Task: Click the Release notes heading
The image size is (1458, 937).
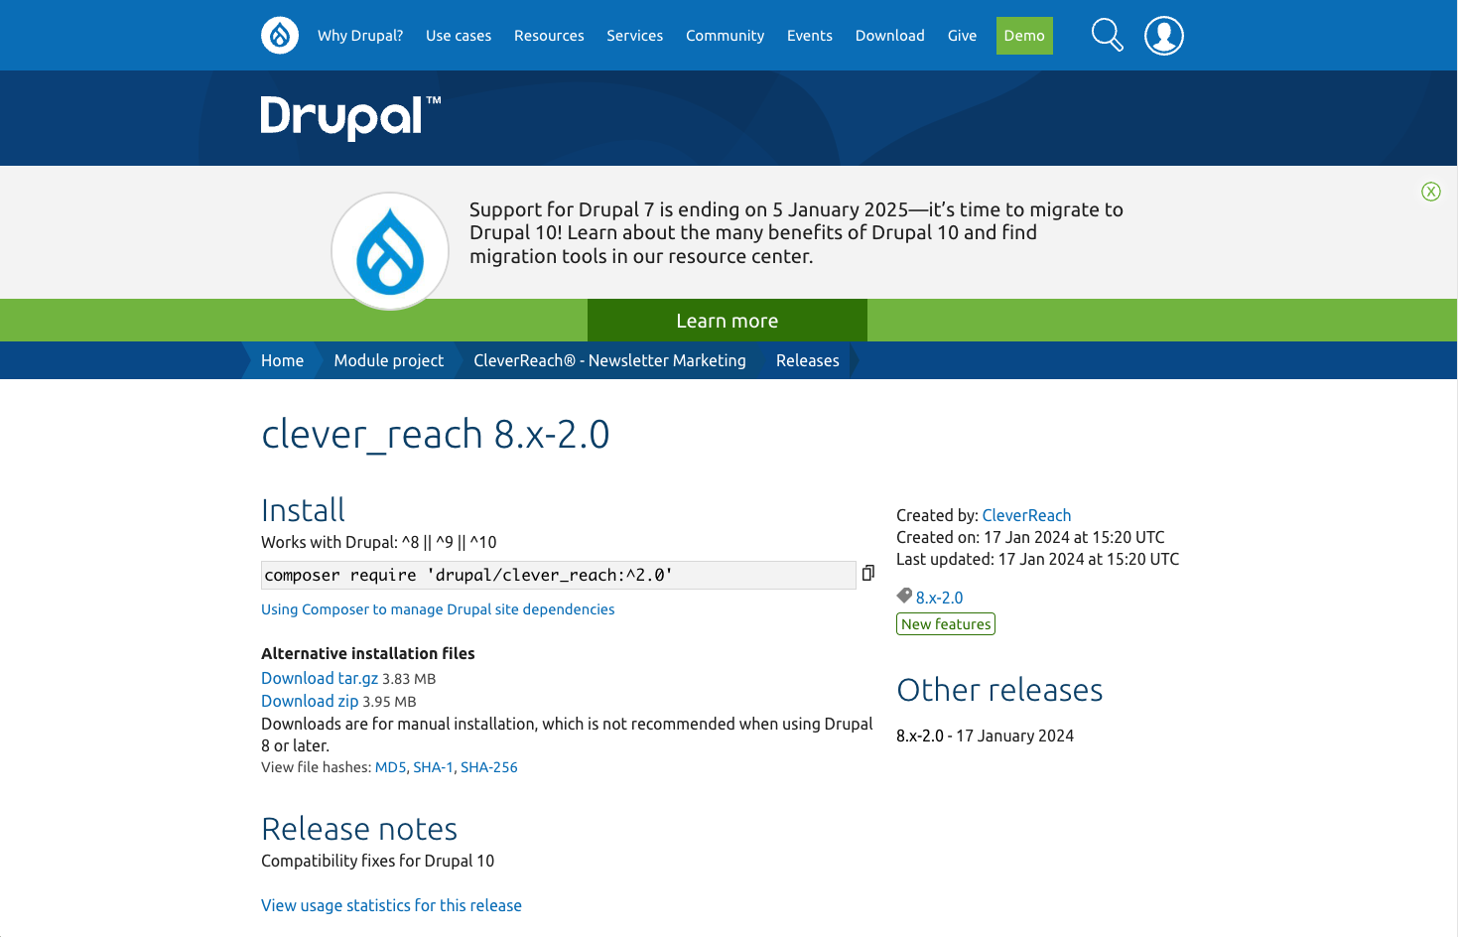Action: click(359, 829)
